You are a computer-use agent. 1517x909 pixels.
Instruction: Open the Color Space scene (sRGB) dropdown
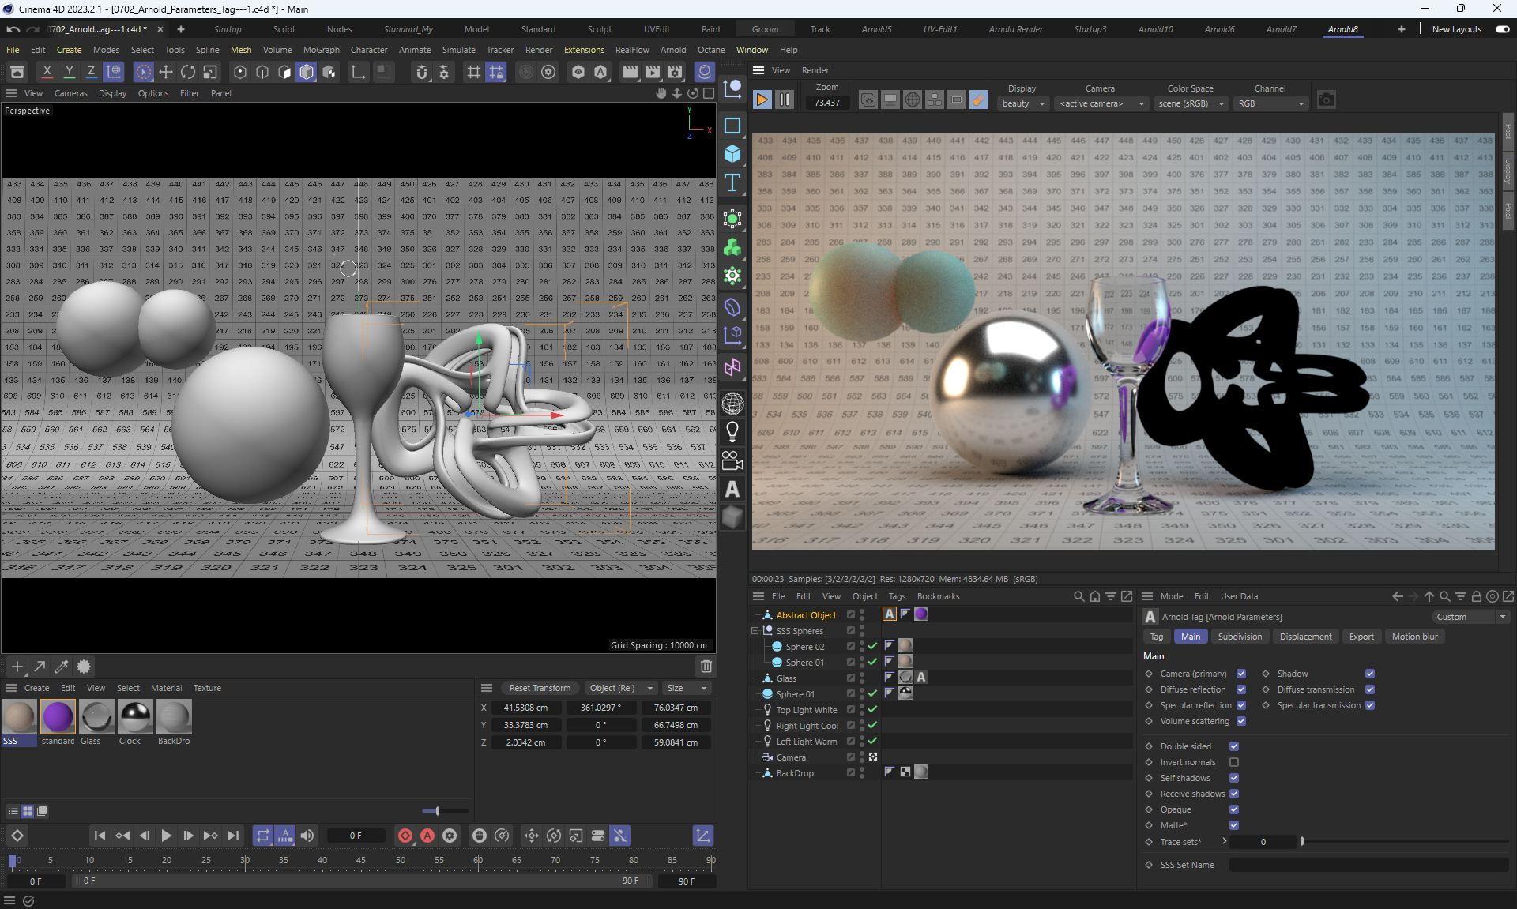pos(1191,103)
